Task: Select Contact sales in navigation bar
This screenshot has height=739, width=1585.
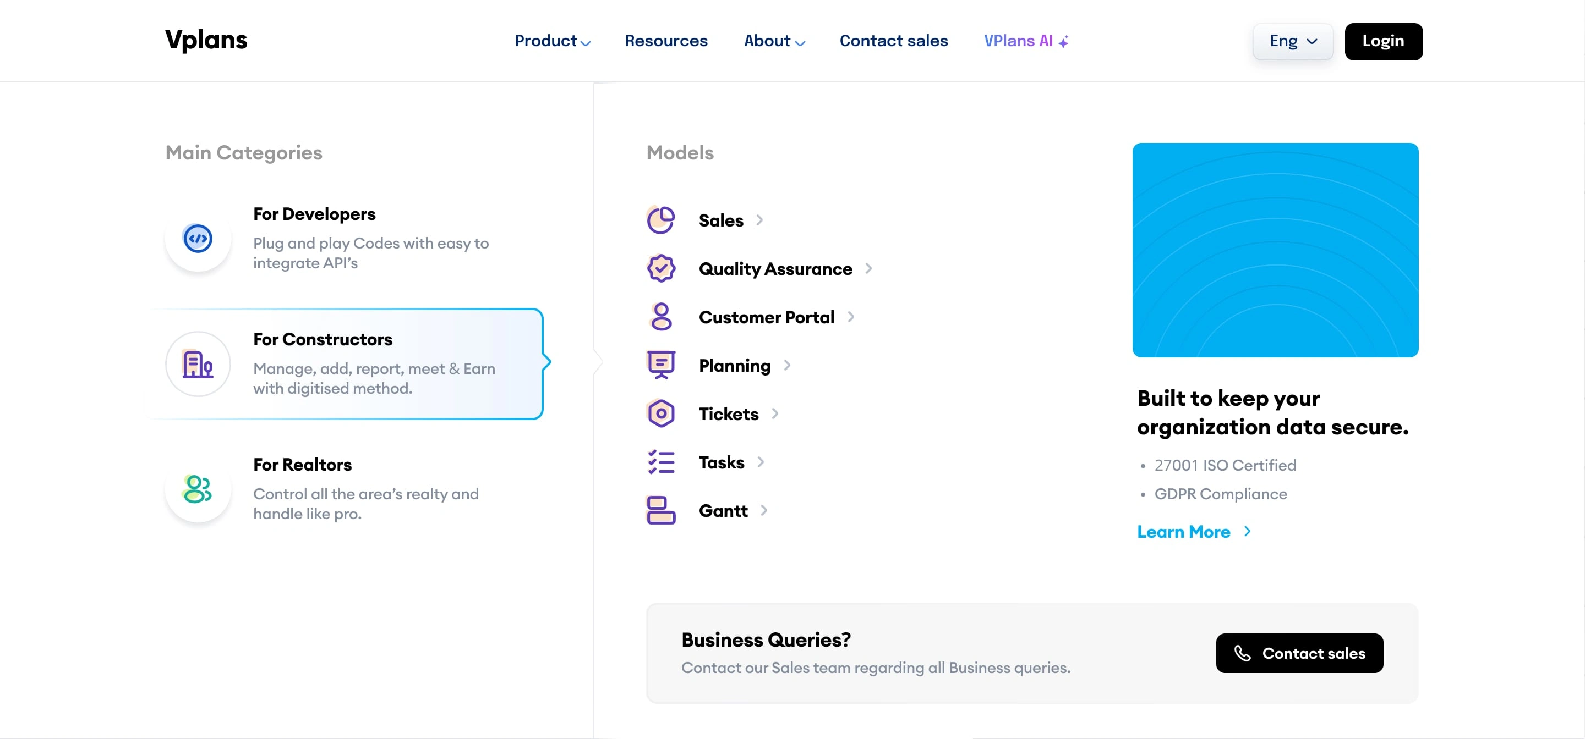Action: tap(893, 41)
